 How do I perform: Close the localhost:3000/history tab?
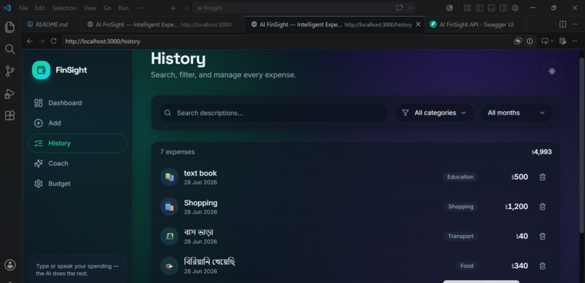click(418, 24)
